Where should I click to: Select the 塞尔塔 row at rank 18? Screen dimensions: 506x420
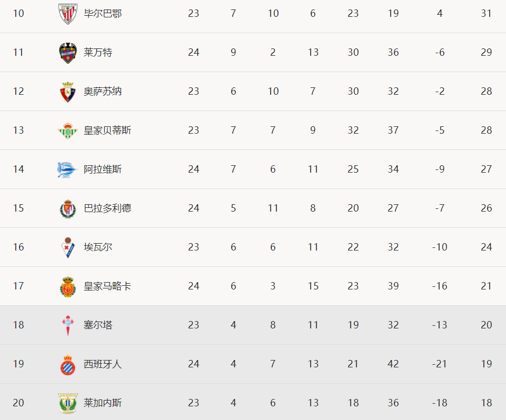pyautogui.click(x=253, y=325)
